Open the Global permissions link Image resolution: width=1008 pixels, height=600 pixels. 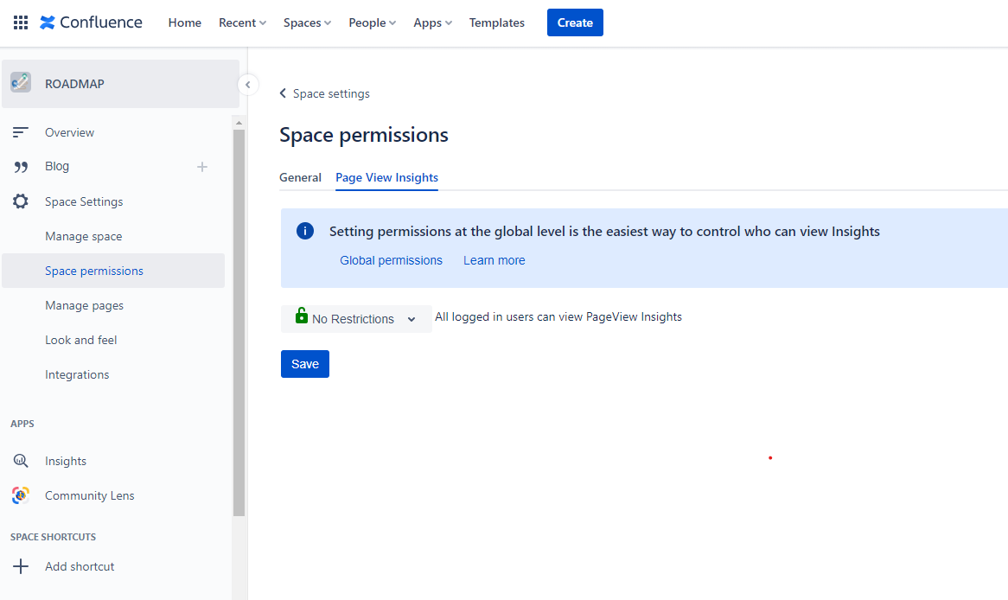tap(391, 259)
